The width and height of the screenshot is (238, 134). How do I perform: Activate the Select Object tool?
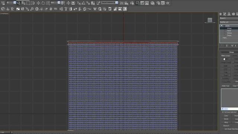coord(19,3)
